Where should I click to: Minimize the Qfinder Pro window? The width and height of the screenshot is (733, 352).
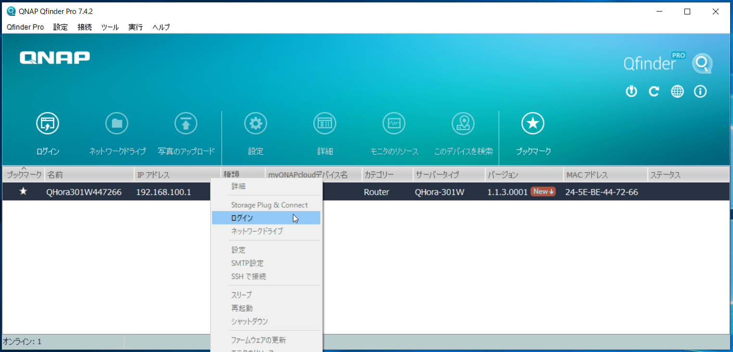click(659, 12)
